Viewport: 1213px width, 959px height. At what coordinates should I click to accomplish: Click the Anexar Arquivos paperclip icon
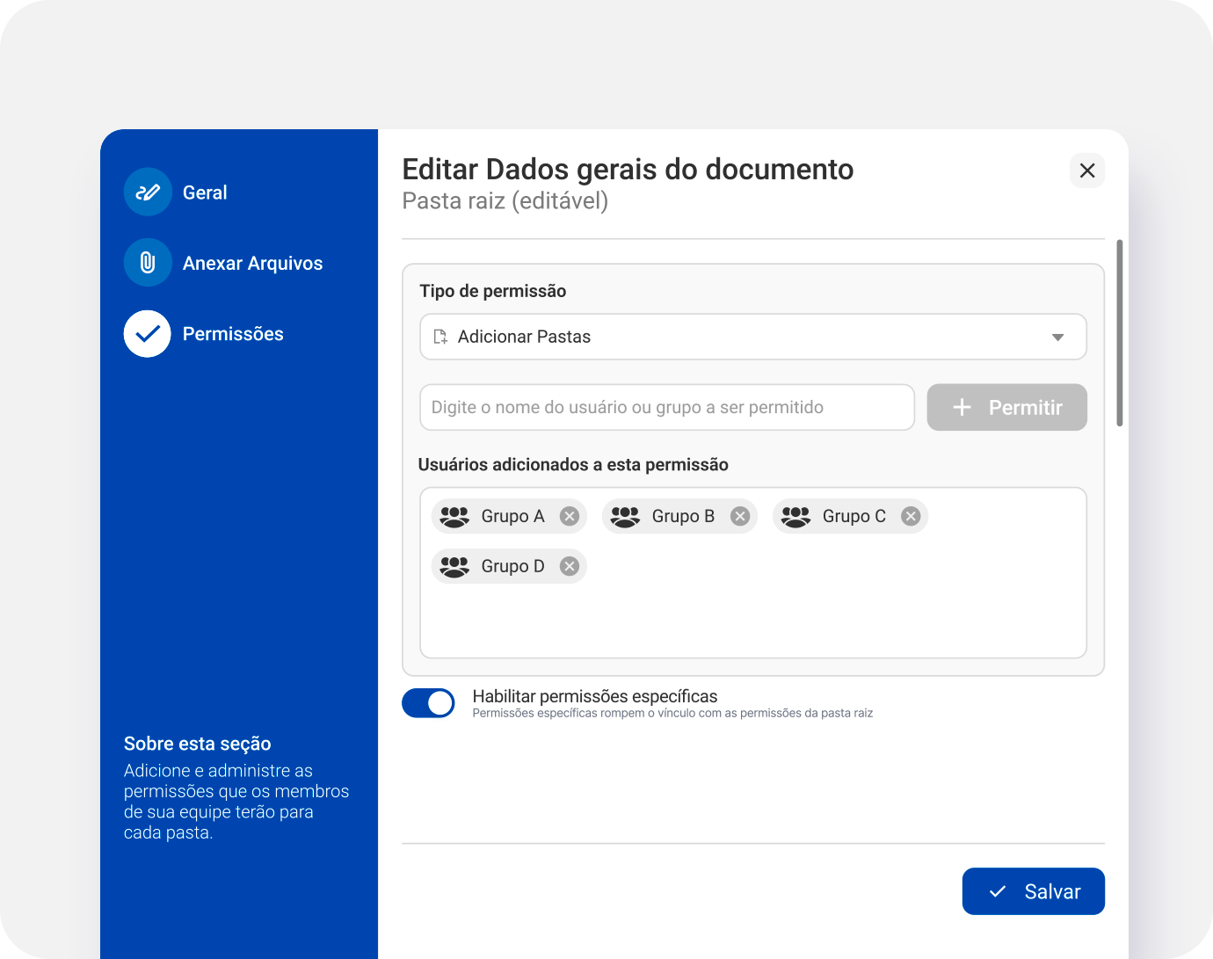pos(148,263)
